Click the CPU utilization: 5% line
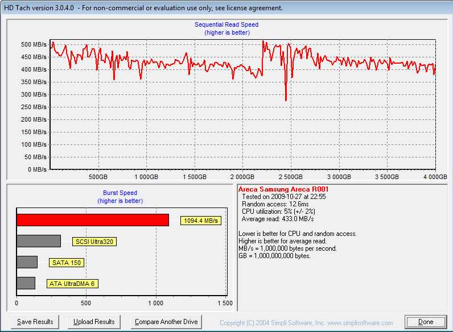 (x=278, y=211)
